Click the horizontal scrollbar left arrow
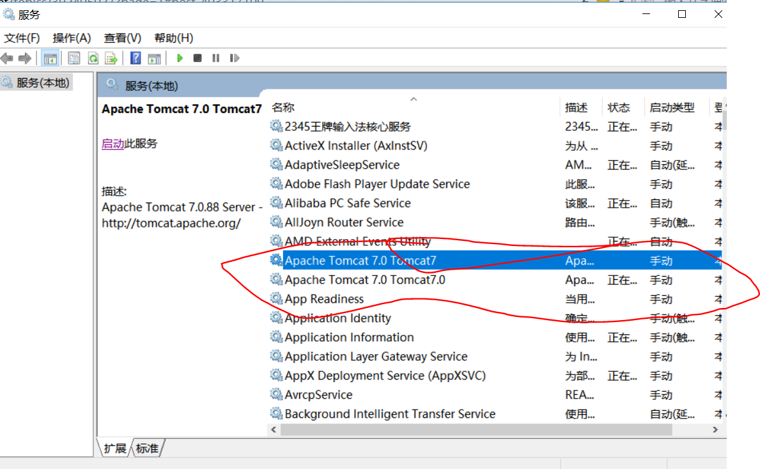This screenshot has height=469, width=760. pyautogui.click(x=274, y=430)
